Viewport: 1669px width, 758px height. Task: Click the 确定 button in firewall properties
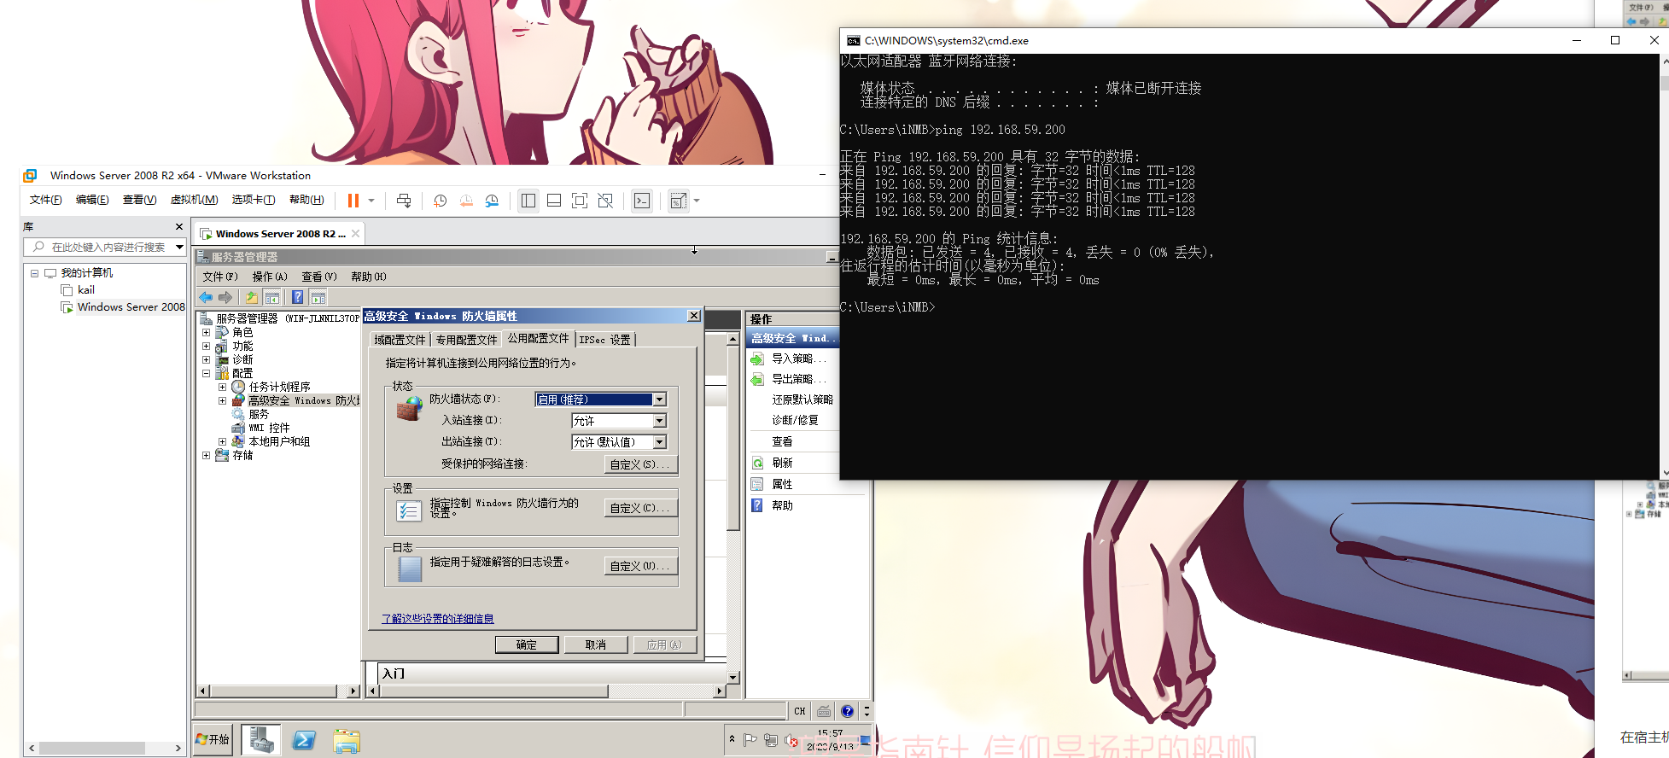(526, 644)
